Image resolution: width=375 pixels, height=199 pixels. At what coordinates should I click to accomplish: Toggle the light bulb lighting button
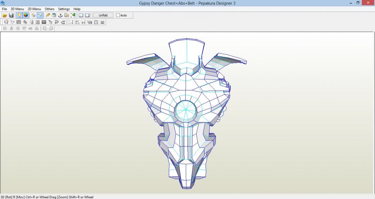pyautogui.click(x=19, y=15)
